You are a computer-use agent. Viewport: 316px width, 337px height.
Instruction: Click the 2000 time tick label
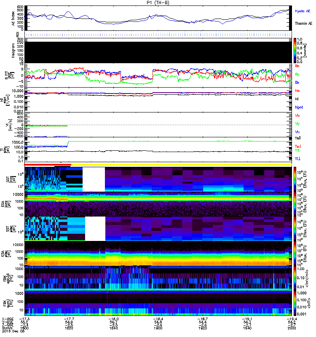pos(292,328)
